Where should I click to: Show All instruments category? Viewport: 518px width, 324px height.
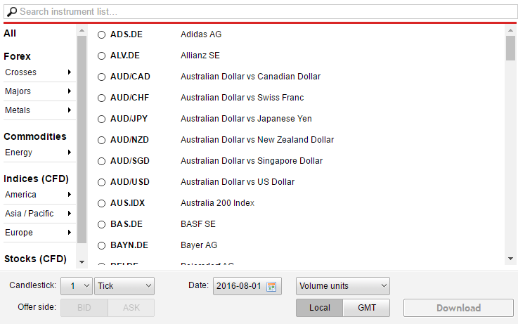click(x=10, y=33)
